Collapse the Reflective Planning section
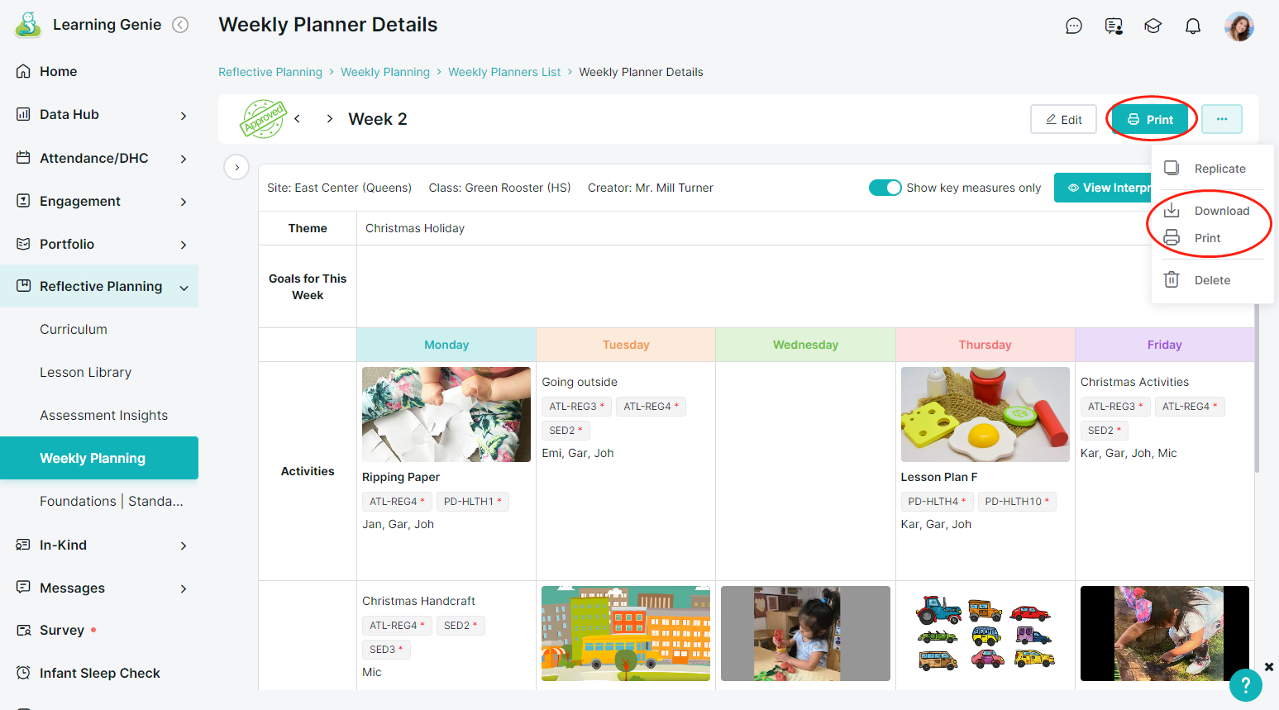Image resolution: width=1279 pixels, height=710 pixels. coord(184,287)
